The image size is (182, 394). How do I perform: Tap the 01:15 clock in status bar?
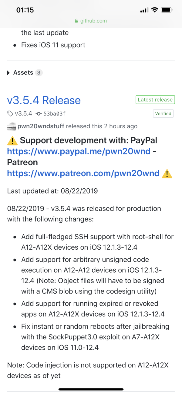pos(25,10)
